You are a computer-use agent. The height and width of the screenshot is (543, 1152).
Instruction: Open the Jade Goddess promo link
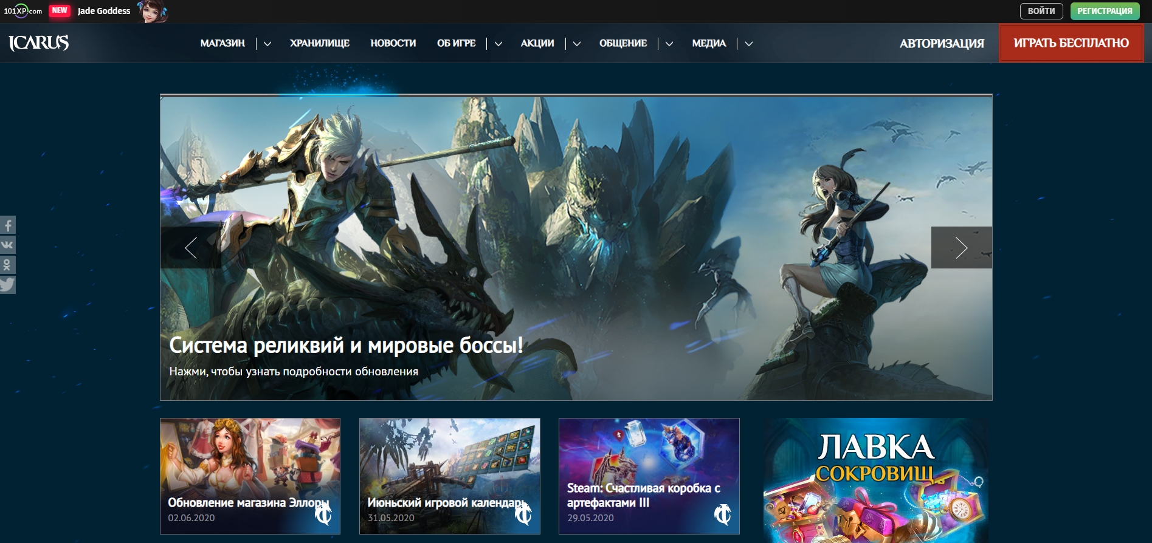click(x=104, y=11)
